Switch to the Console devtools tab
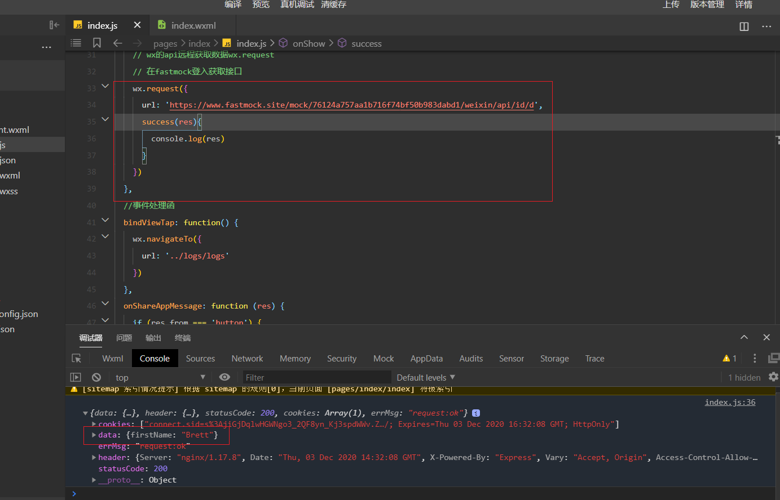Image resolution: width=780 pixels, height=500 pixels. click(x=155, y=359)
